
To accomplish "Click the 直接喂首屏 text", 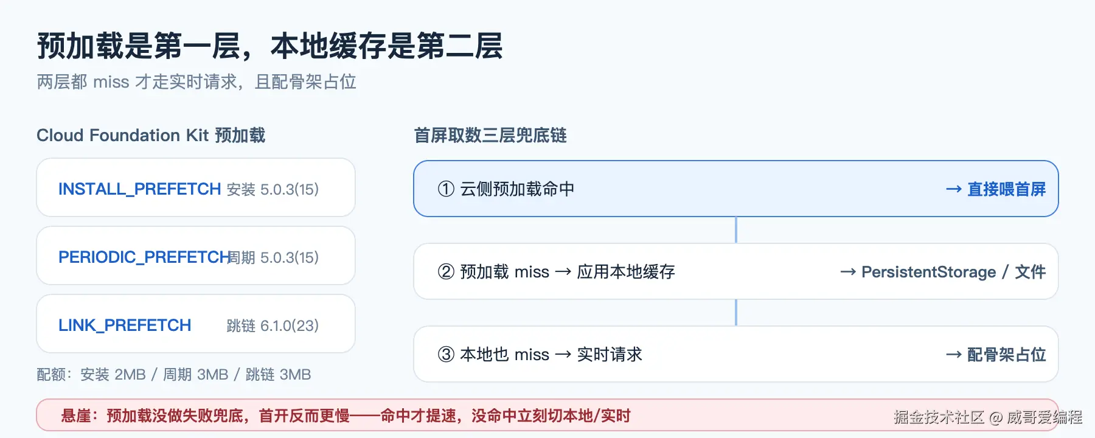I will click(1007, 189).
